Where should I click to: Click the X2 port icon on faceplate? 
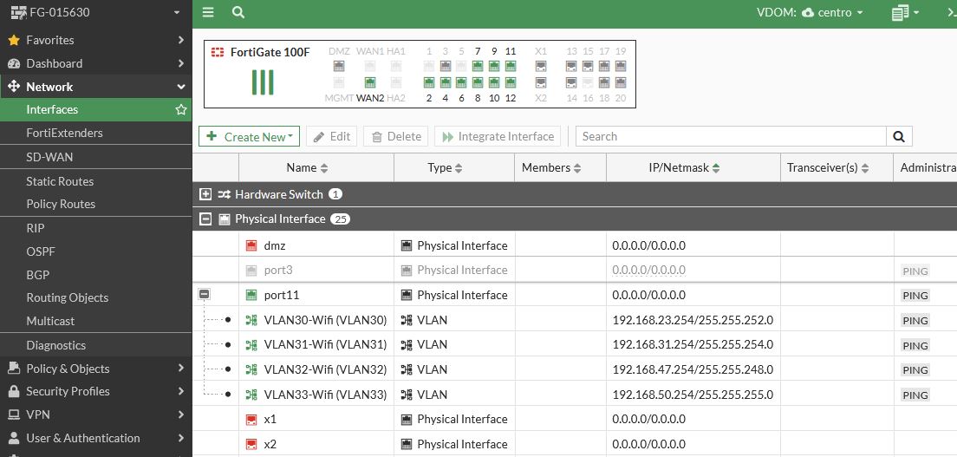click(541, 82)
